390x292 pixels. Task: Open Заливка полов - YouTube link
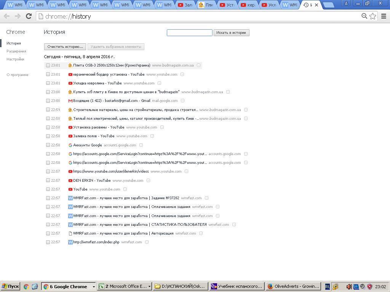point(94,136)
